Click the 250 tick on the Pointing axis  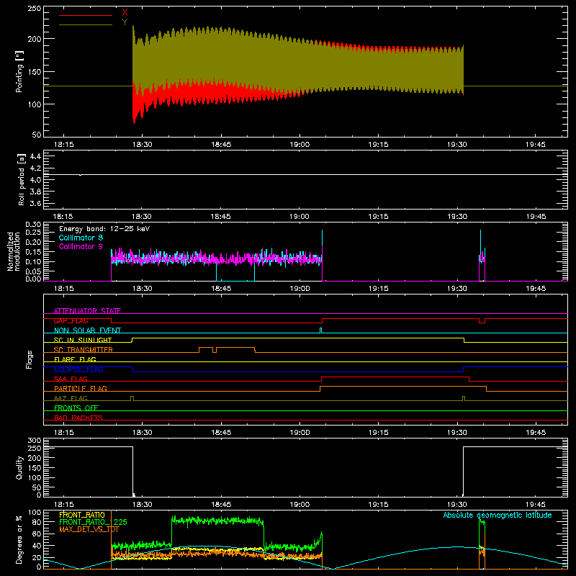(x=35, y=9)
